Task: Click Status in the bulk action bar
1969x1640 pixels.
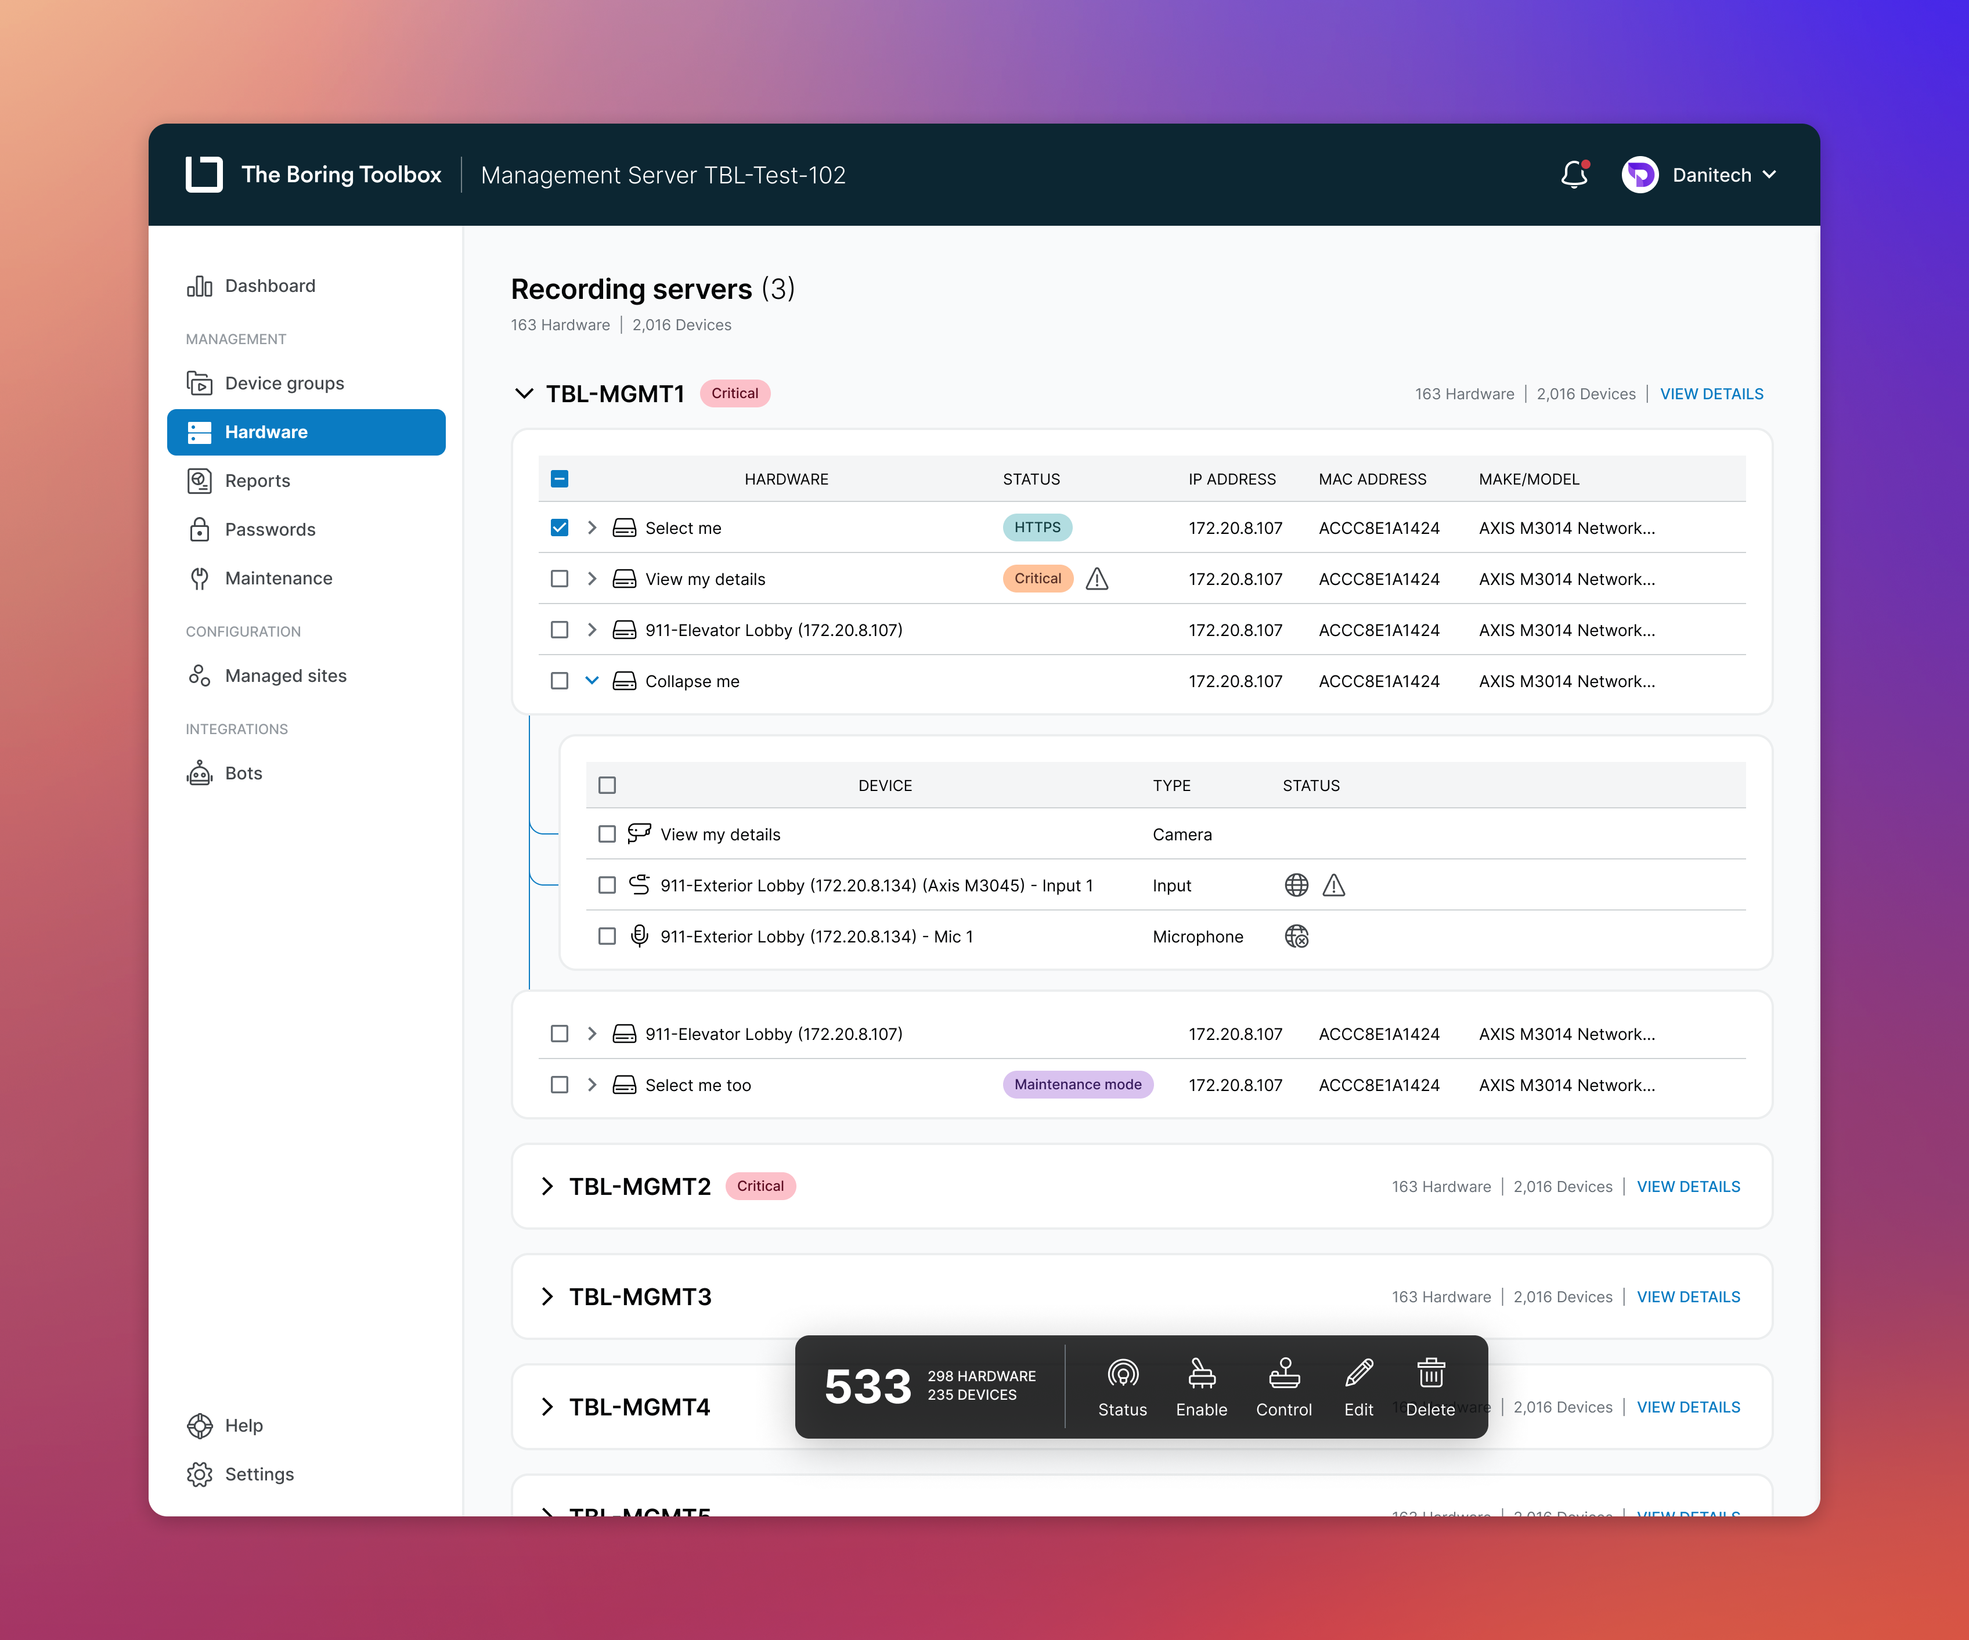Action: pyautogui.click(x=1122, y=1388)
